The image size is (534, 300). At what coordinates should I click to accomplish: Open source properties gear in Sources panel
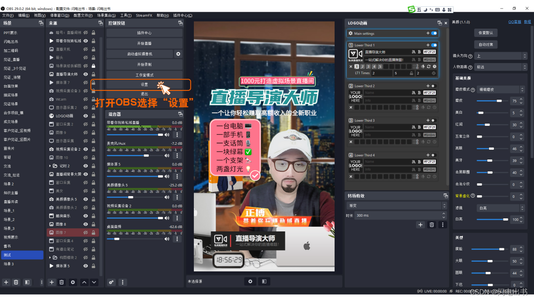pyautogui.click(x=73, y=282)
